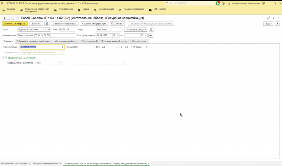Switch to Производственный процесс tab
282x166 pixels.
click(115, 41)
